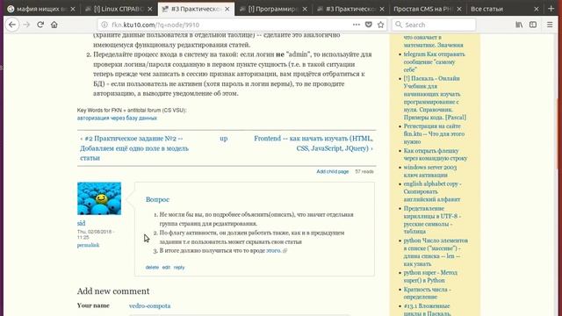The height and width of the screenshot is (316, 562).
Task: Open sidebar link 'english alphabet copy'
Action: tap(432, 191)
